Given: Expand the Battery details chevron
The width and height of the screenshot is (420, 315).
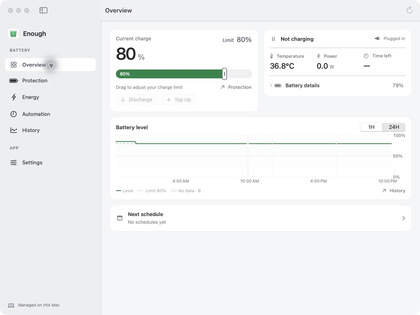Looking at the screenshot, I should click(271, 86).
